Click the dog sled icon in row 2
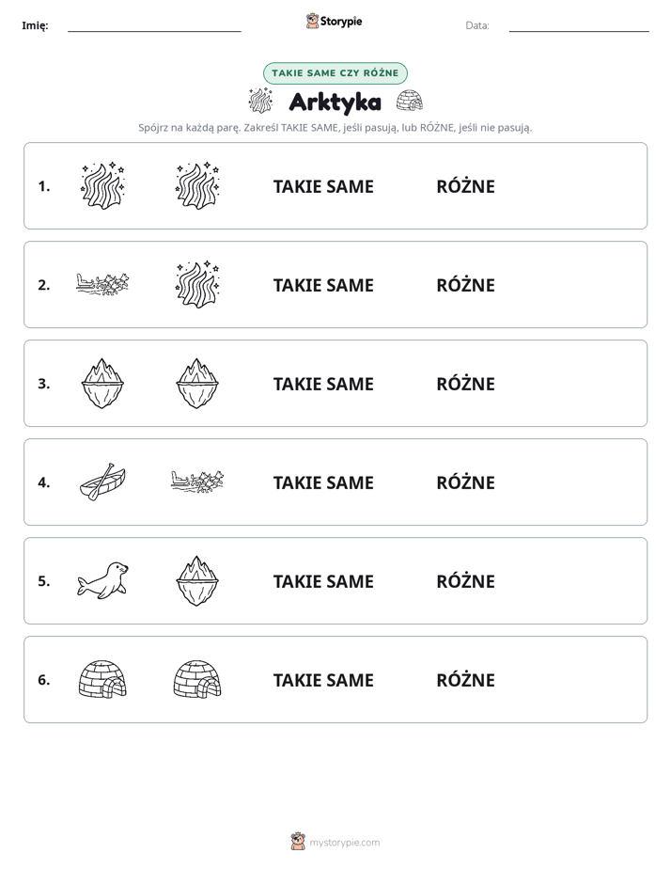Image resolution: width=671 pixels, height=869 pixels. click(x=102, y=284)
